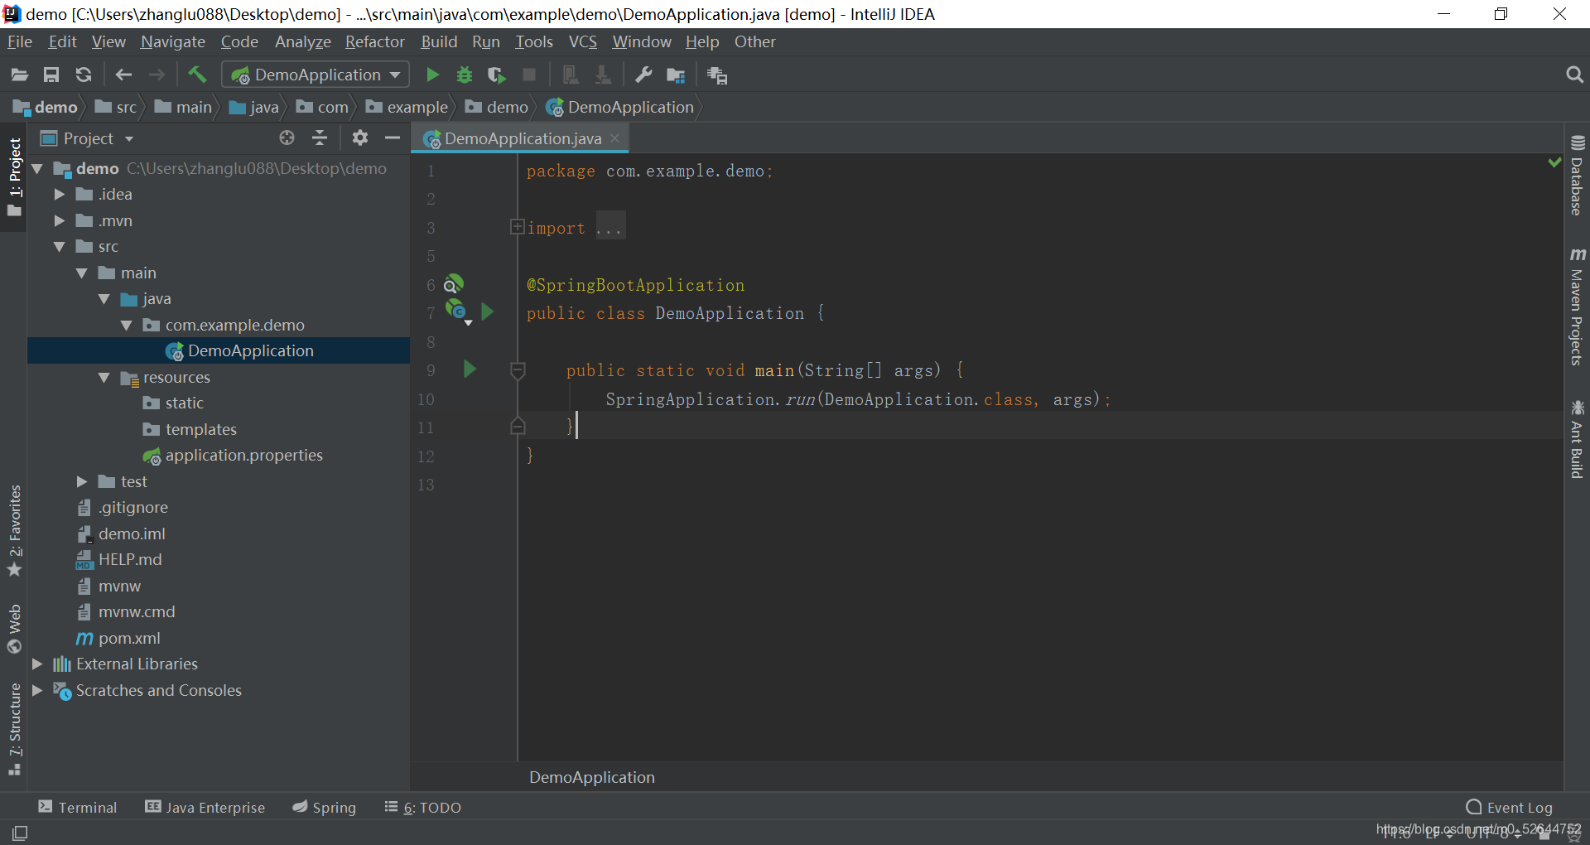1590x845 pixels.
Task: Select pom.xml in the project tree
Action: [x=118, y=638]
